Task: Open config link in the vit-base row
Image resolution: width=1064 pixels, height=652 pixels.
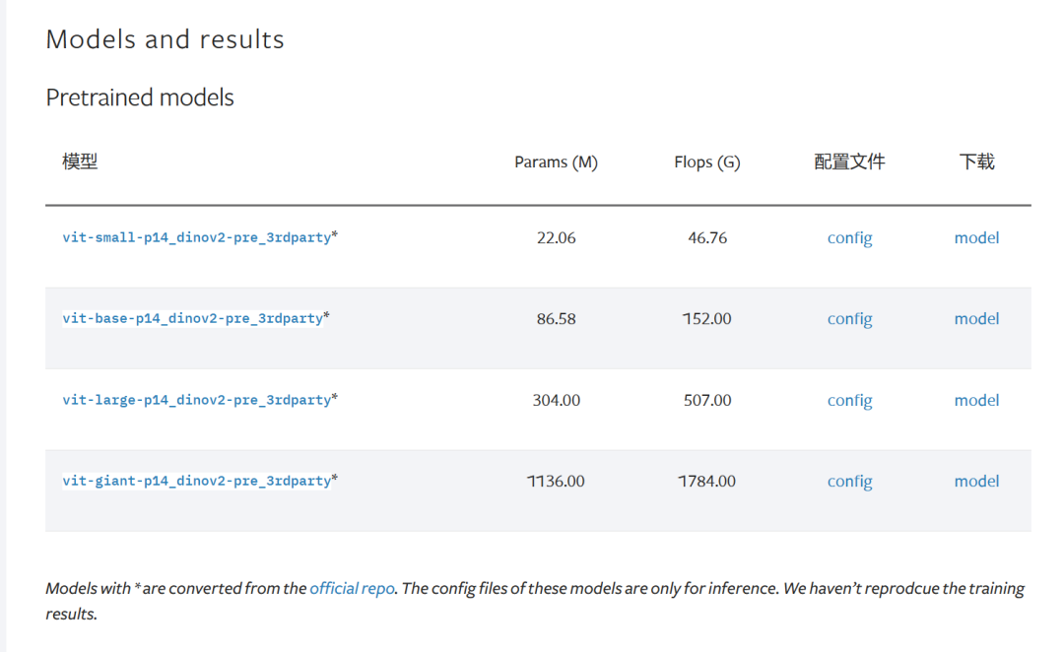Action: pos(849,319)
